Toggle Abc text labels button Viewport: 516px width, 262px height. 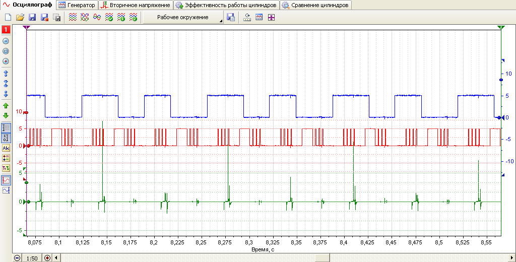click(6, 148)
